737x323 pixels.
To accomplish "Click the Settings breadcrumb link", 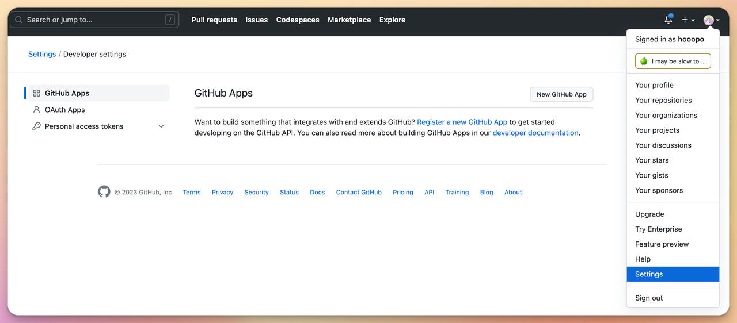I will point(42,54).
